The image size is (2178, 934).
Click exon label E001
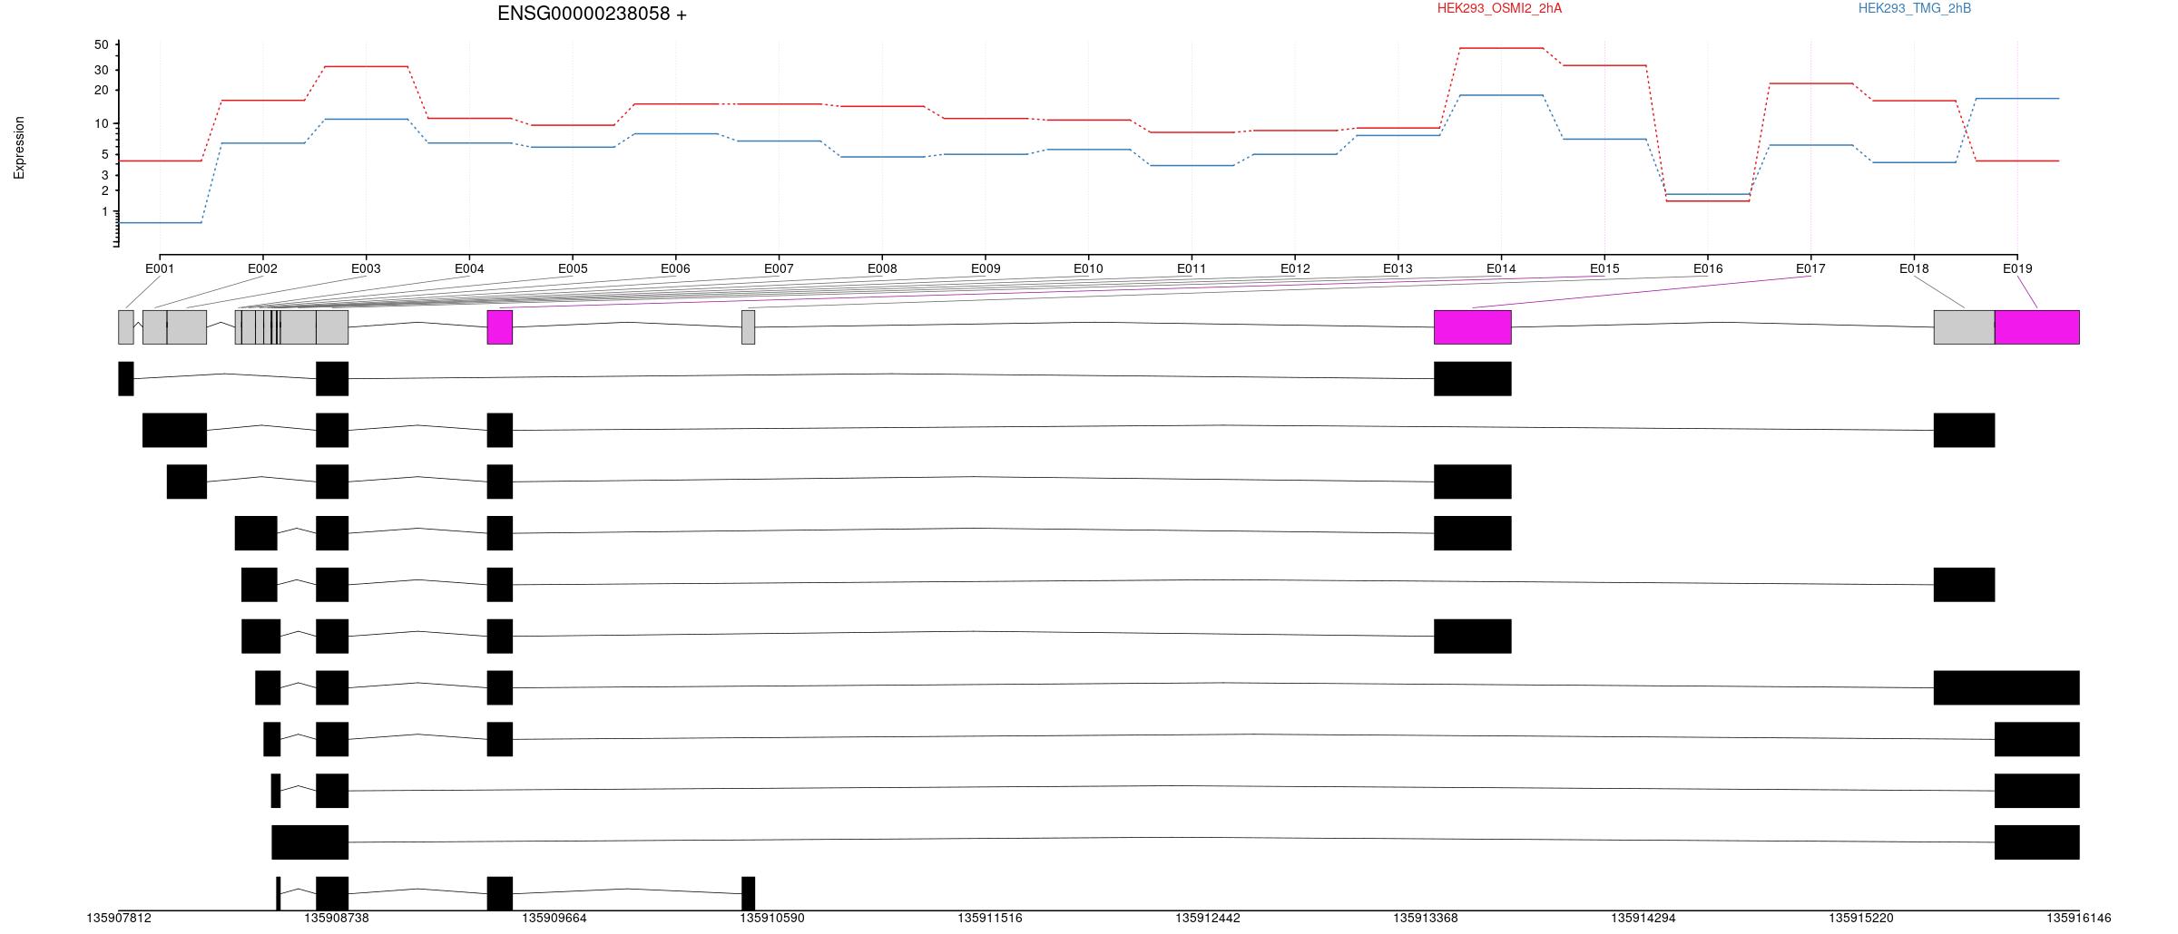click(x=160, y=268)
